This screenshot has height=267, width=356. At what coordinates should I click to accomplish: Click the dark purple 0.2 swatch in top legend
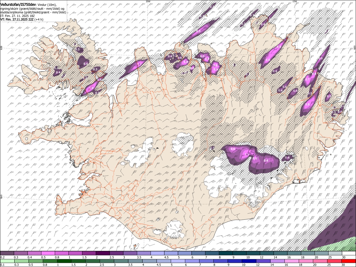point(7,253)
